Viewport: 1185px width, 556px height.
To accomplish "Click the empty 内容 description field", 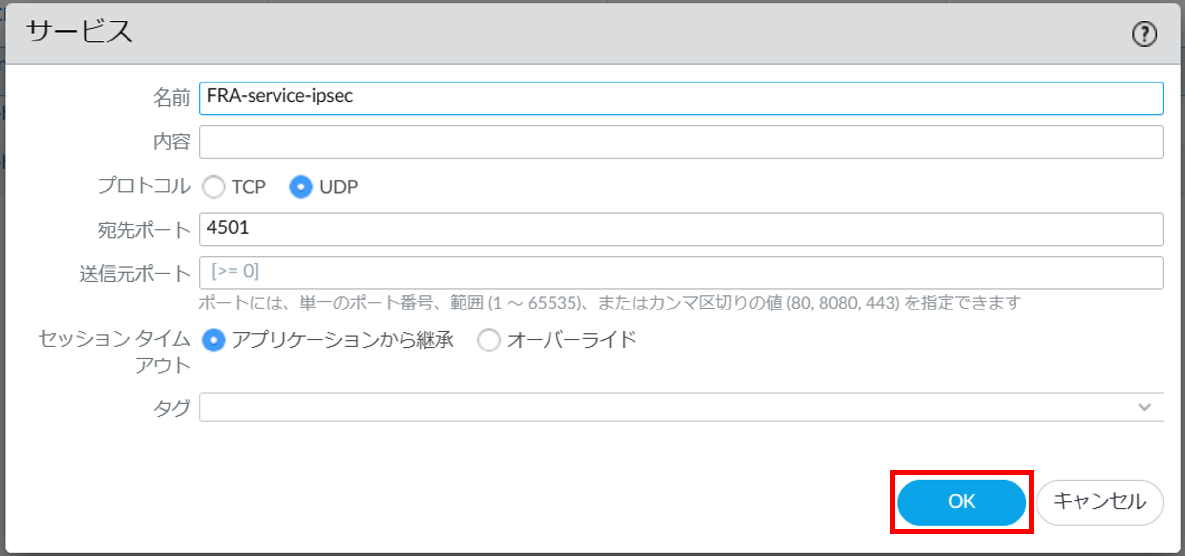I will coord(681,142).
